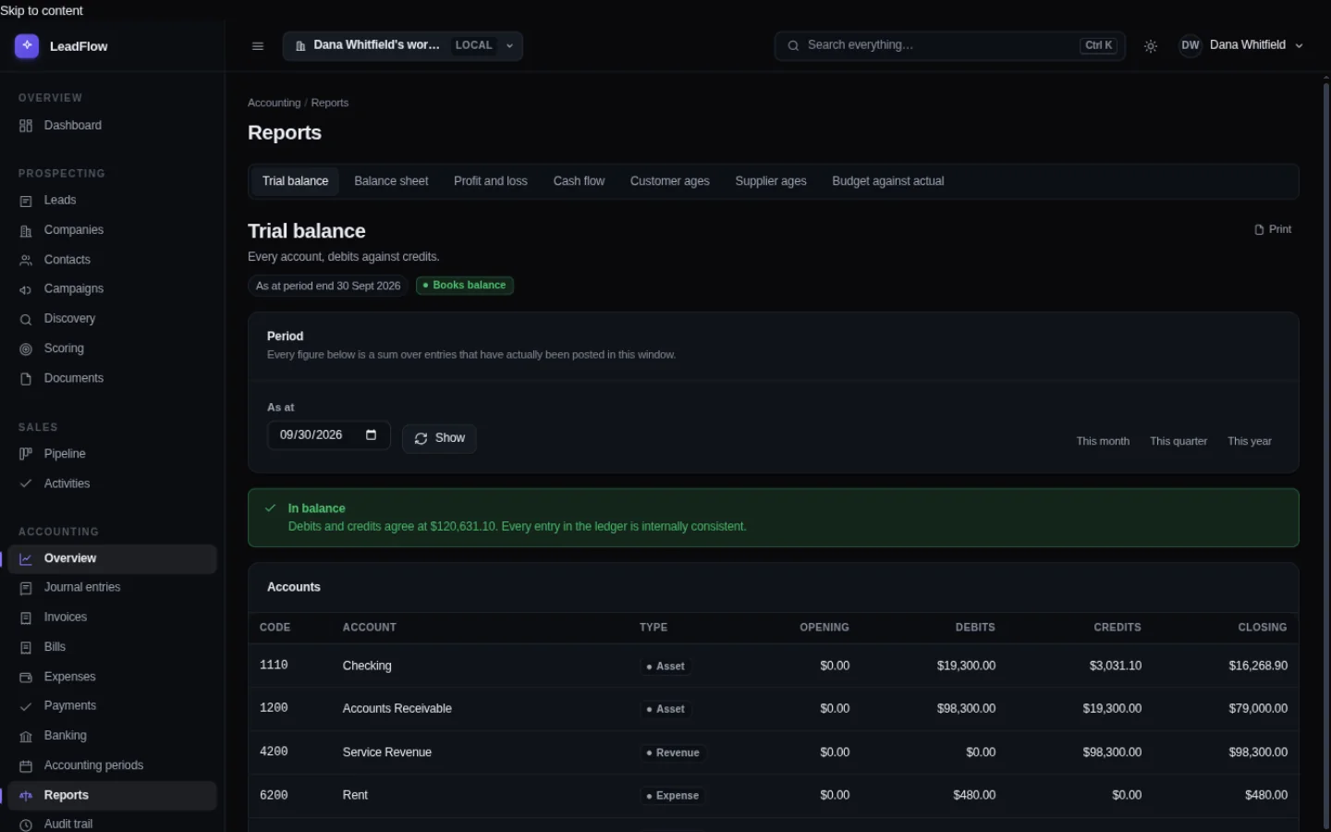Image resolution: width=1331 pixels, height=832 pixels.
Task: Click the Checking account closing value $16,268.90
Action: tap(1258, 666)
